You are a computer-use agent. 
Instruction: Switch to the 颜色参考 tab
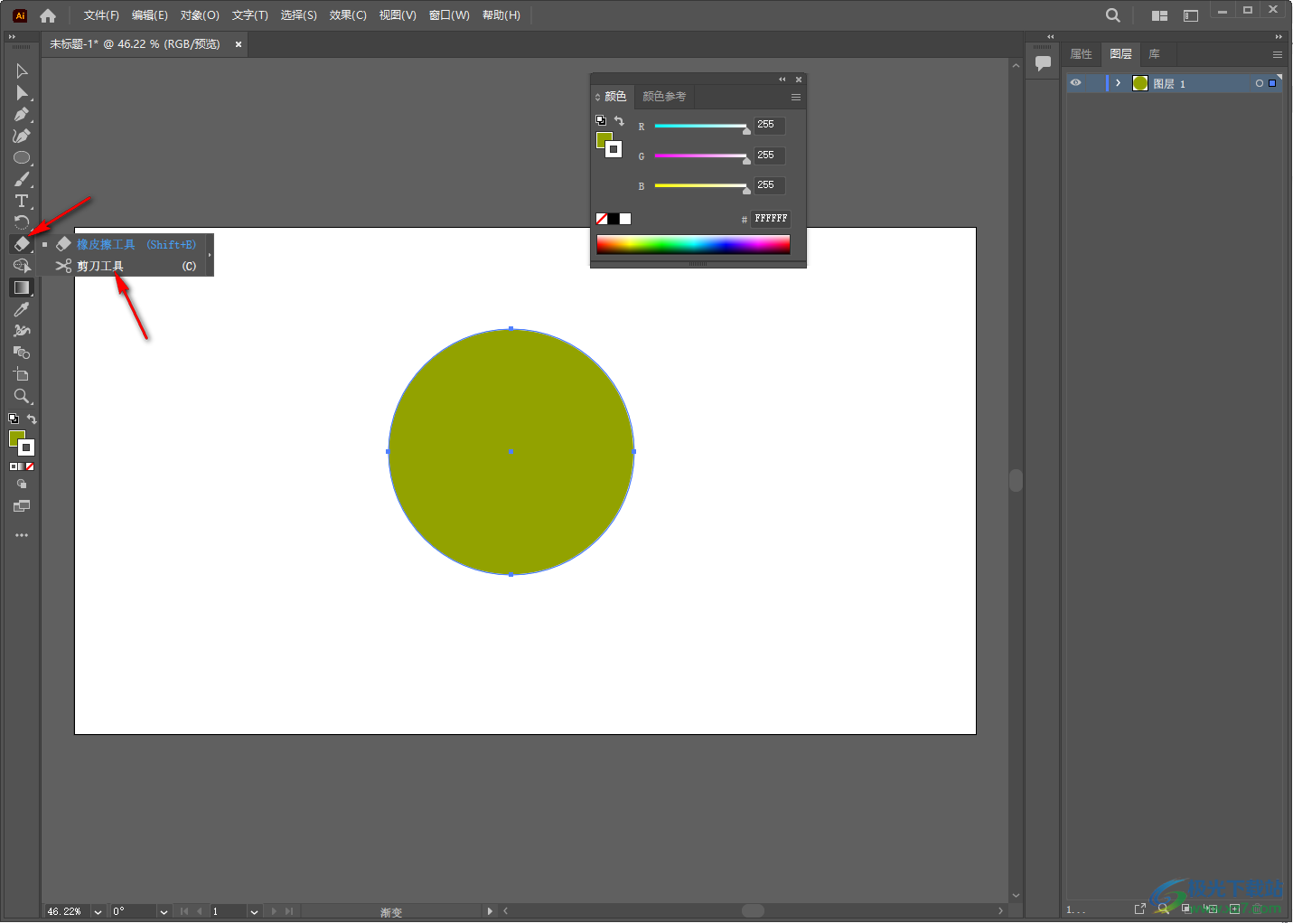(x=664, y=97)
